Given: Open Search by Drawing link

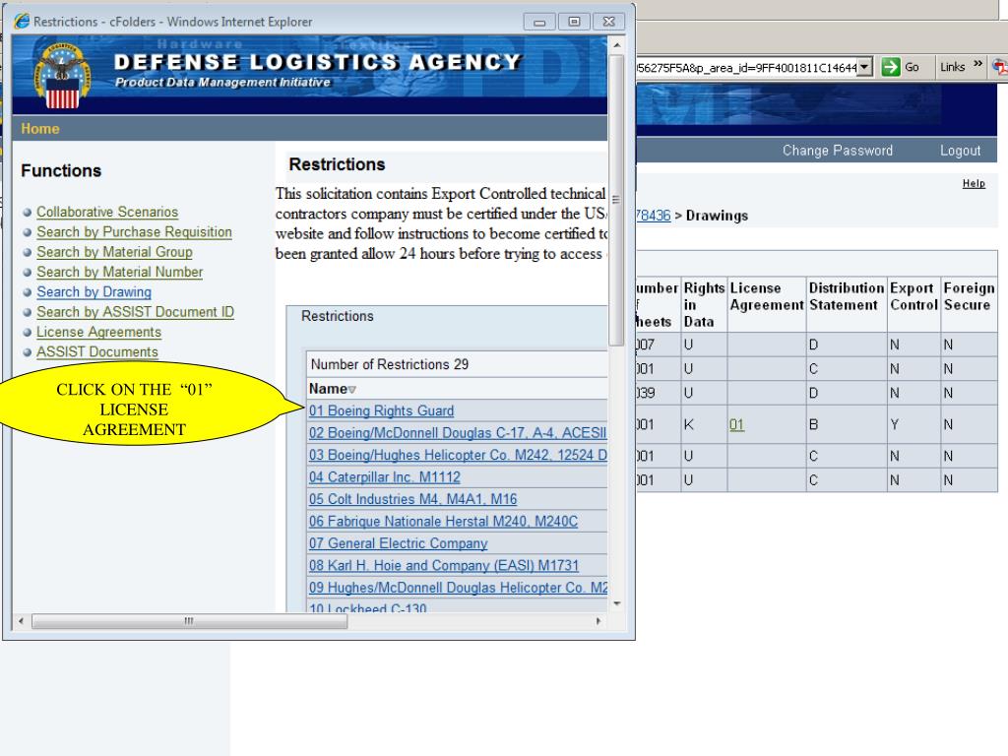Looking at the screenshot, I should pyautogui.click(x=94, y=291).
